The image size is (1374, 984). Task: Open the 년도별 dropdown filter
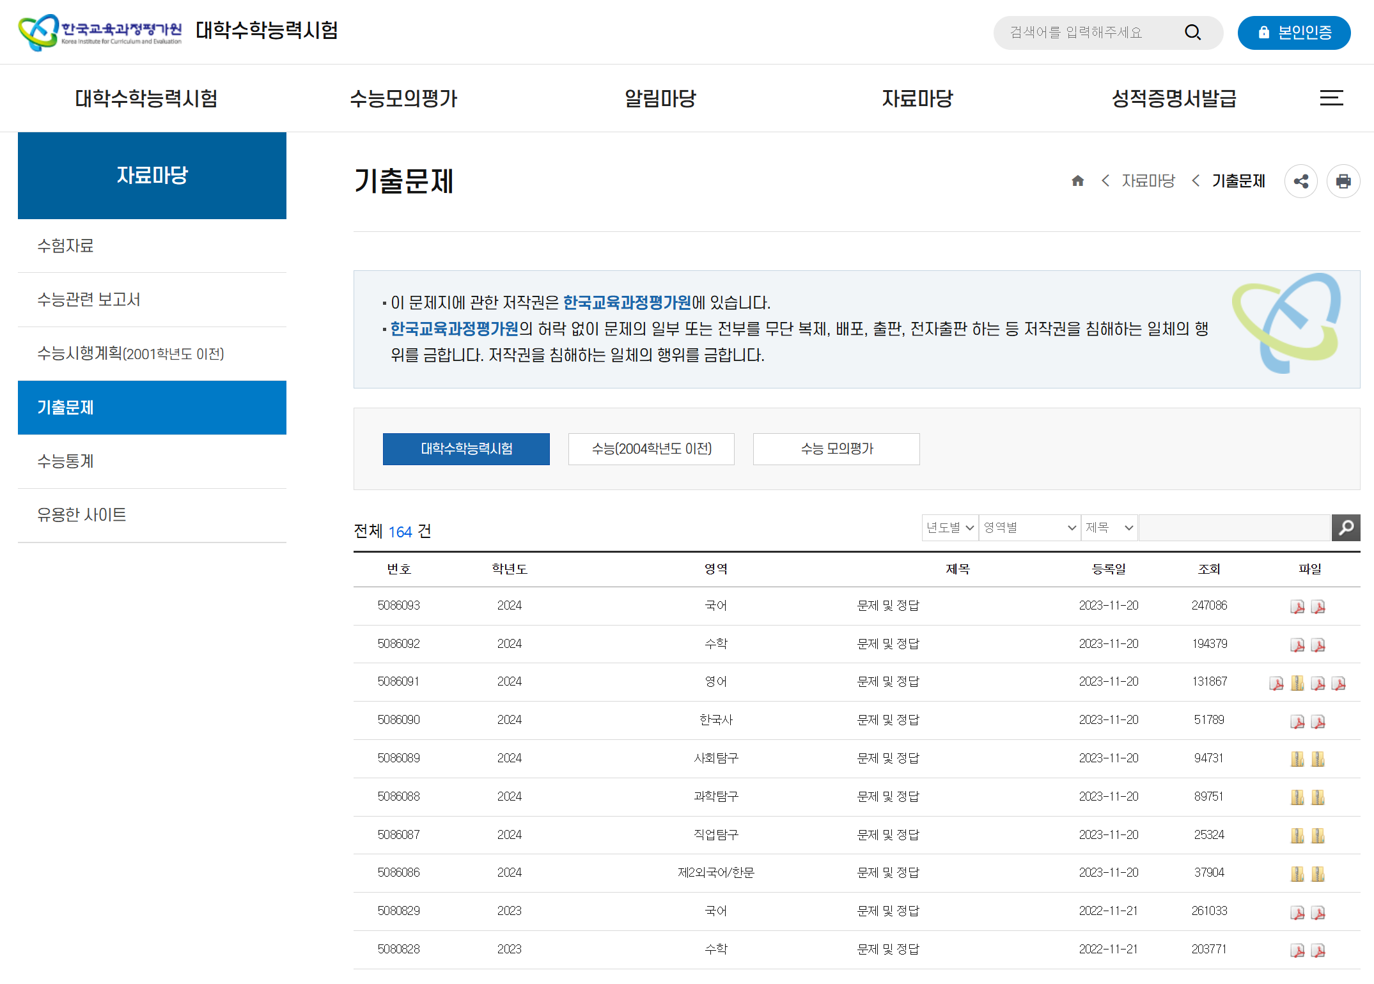(x=949, y=528)
